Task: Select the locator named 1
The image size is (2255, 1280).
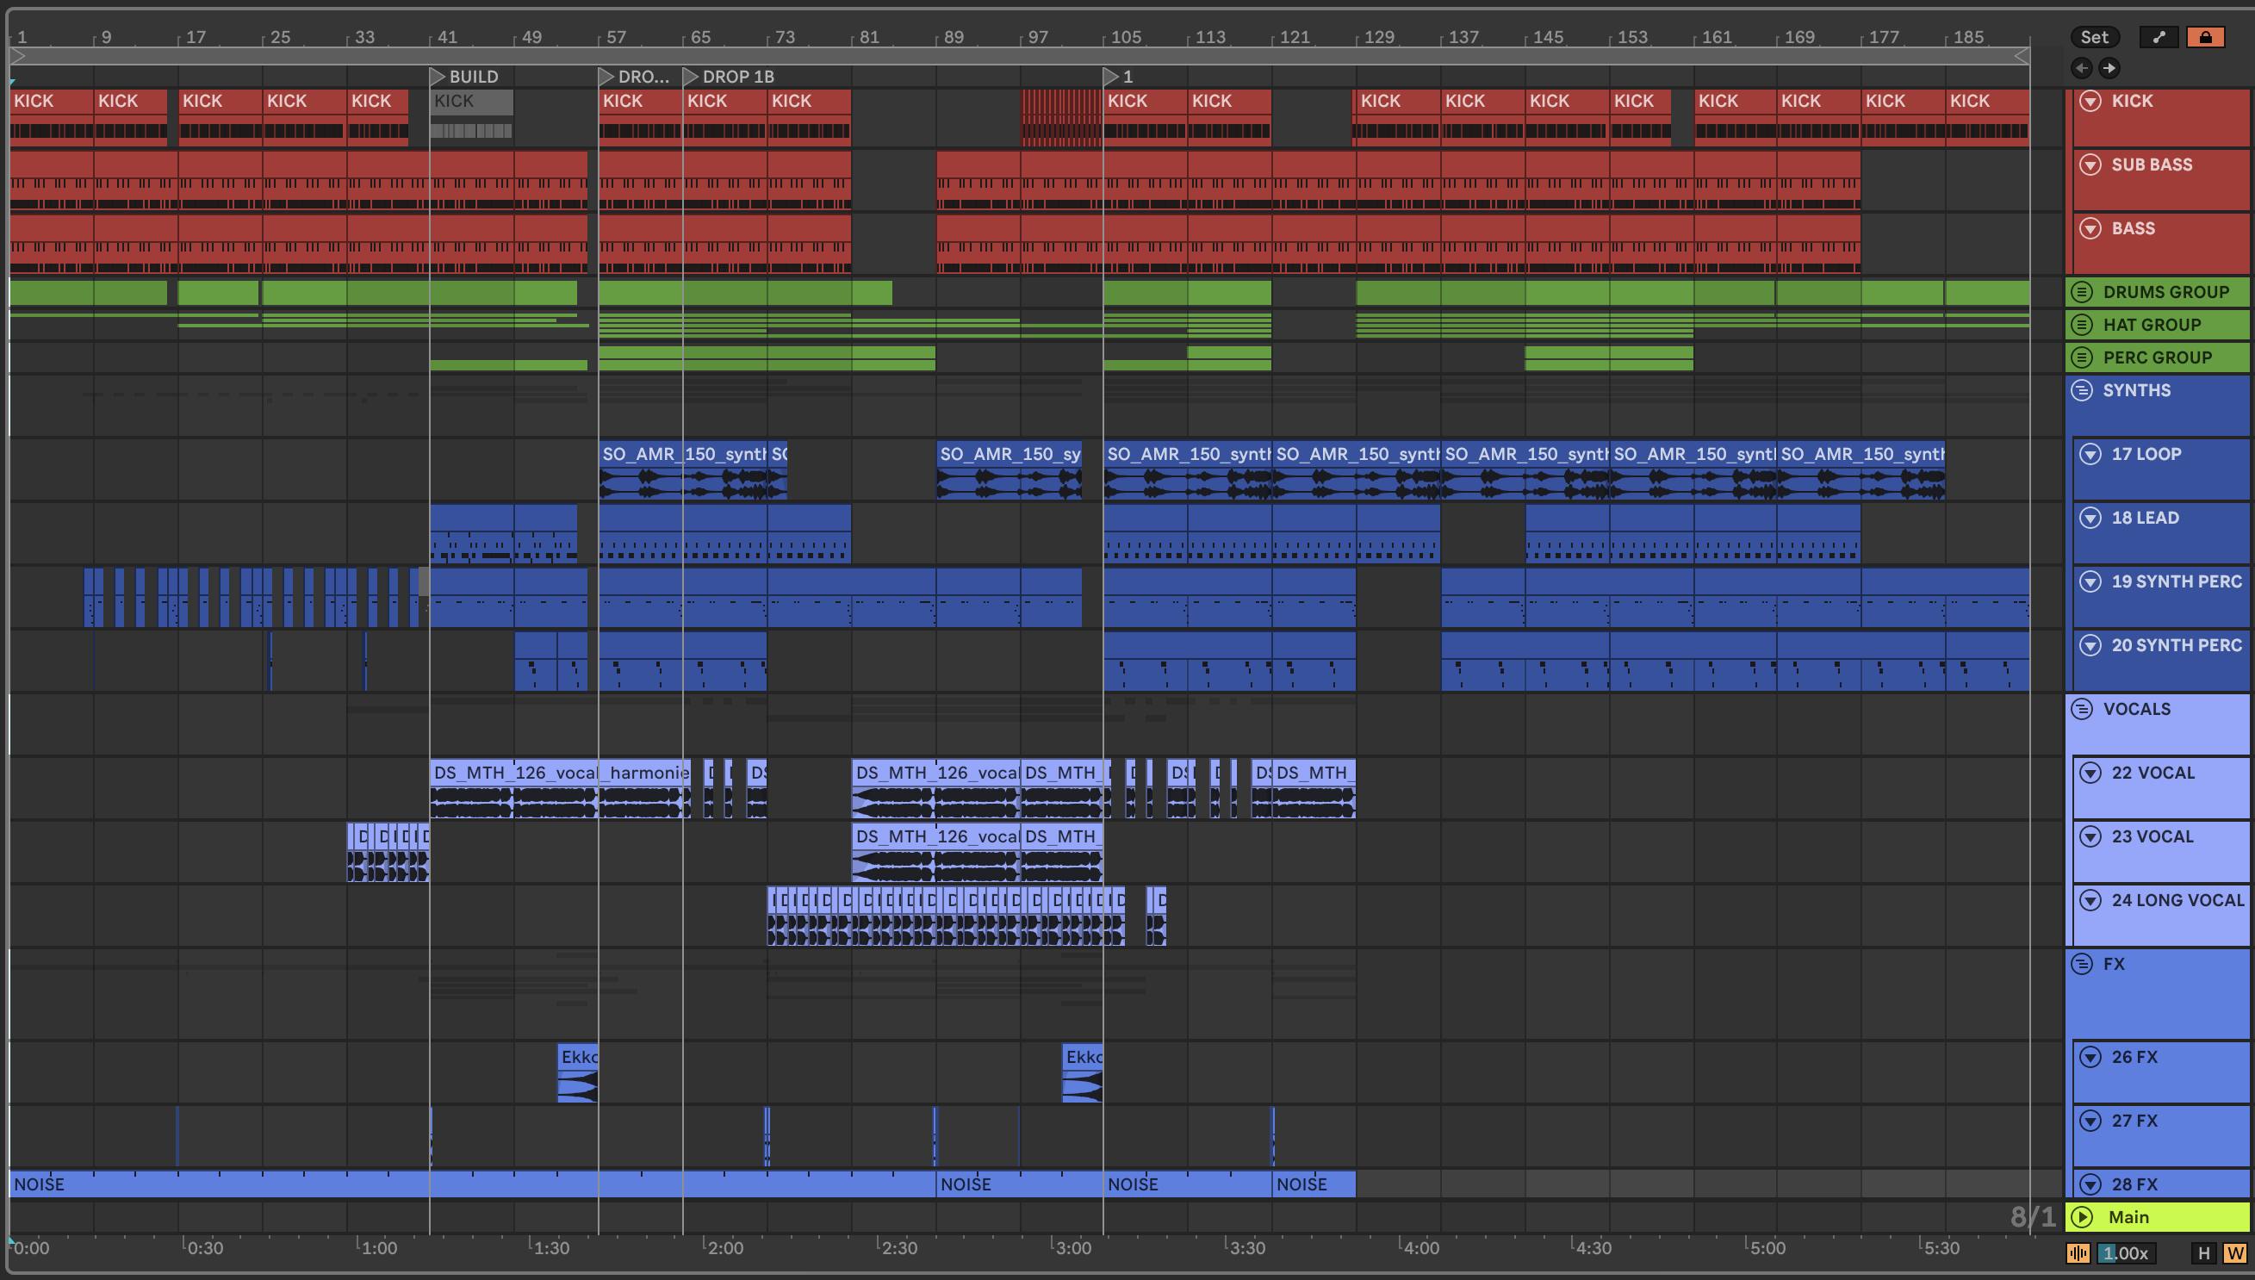Action: (x=1119, y=77)
